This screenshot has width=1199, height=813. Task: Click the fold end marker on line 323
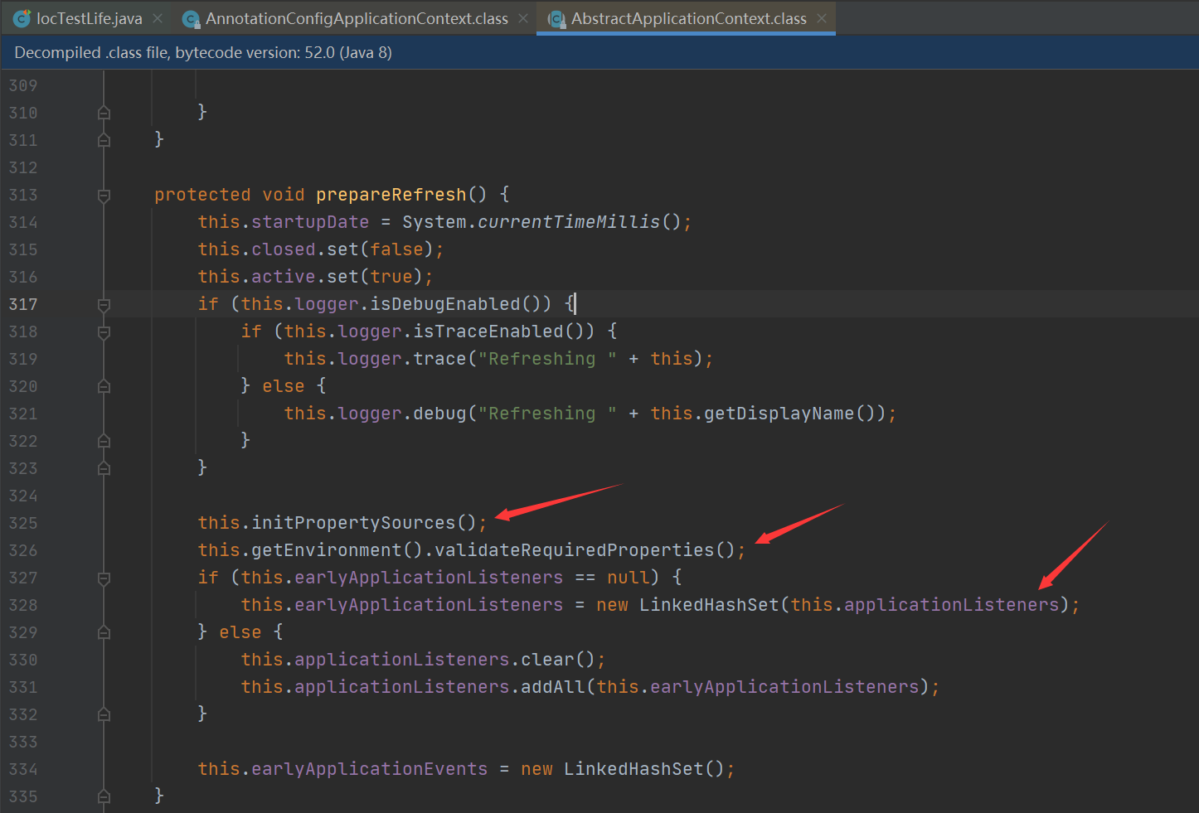point(104,468)
